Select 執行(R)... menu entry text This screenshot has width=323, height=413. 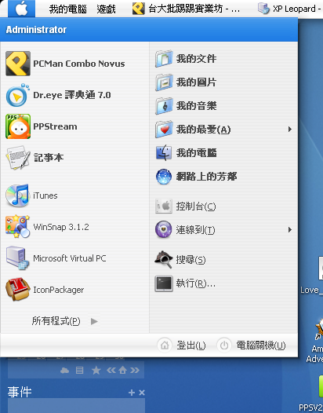pyautogui.click(x=196, y=283)
